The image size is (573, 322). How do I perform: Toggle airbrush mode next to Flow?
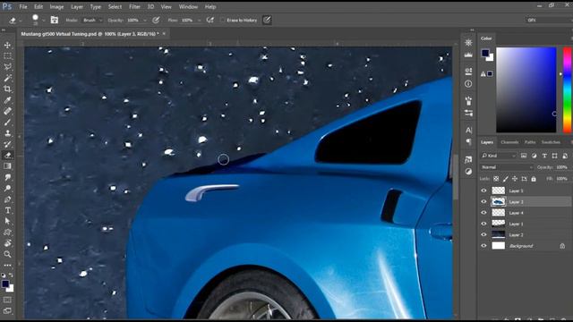pos(210,20)
